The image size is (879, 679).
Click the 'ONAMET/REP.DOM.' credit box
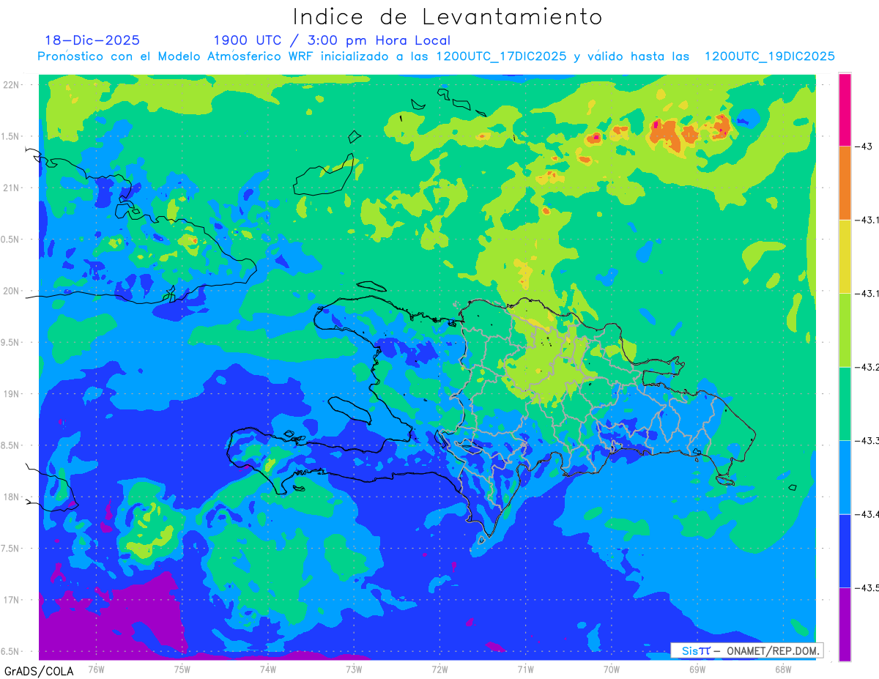tap(746, 650)
